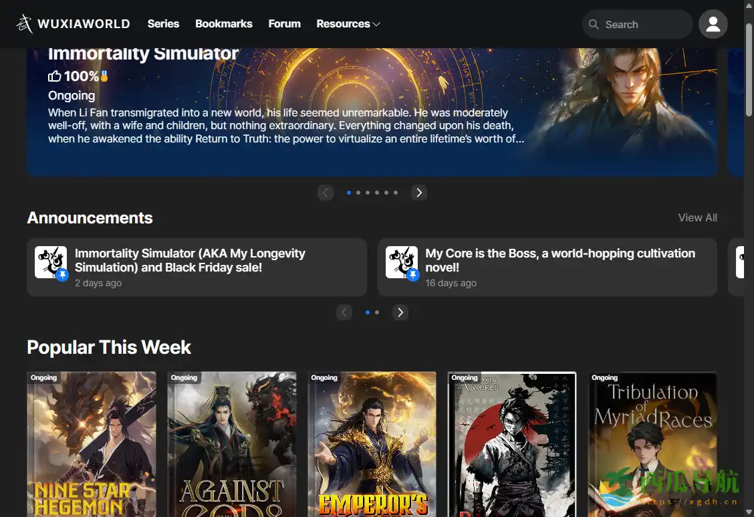This screenshot has width=754, height=517.
Task: Click the search magnifier icon
Action: point(593,25)
